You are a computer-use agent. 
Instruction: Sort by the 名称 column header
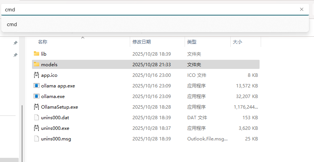43,42
